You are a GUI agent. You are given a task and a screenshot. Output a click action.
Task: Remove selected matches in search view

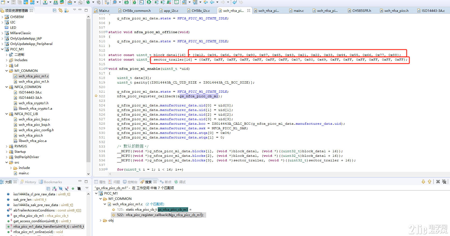coord(438,182)
